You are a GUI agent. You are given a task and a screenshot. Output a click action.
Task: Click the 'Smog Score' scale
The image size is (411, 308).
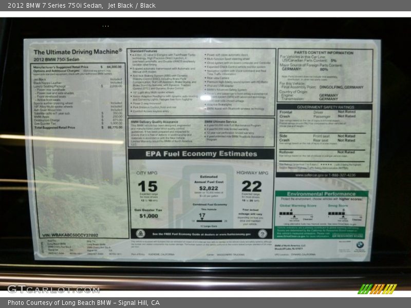point(345,215)
